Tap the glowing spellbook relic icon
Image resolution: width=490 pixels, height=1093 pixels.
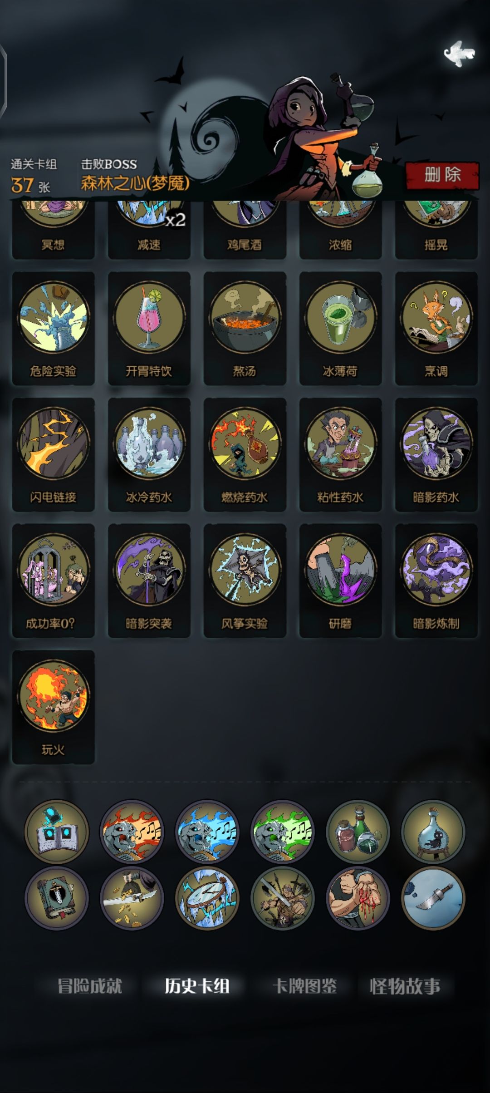tap(57, 832)
